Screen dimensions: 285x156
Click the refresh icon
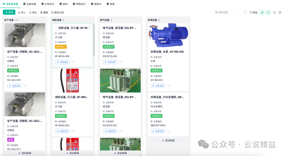point(274,13)
